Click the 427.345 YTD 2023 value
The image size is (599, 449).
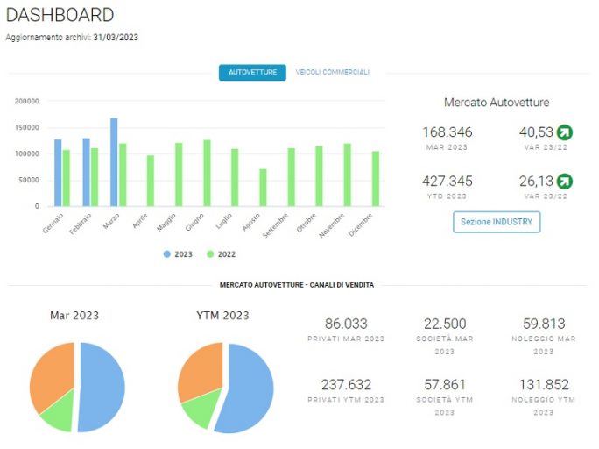point(447,182)
